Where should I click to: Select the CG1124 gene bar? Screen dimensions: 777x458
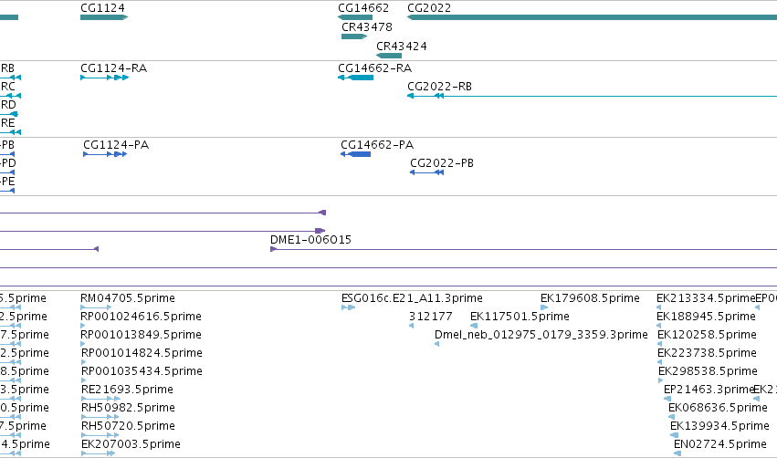(104, 17)
